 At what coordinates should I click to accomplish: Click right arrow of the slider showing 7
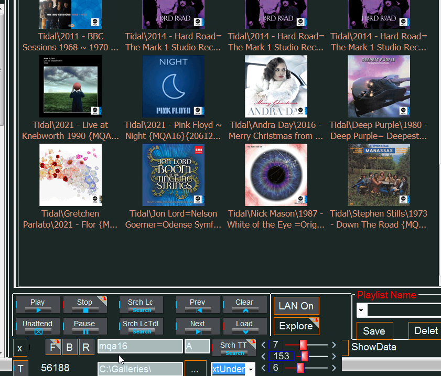point(334,345)
